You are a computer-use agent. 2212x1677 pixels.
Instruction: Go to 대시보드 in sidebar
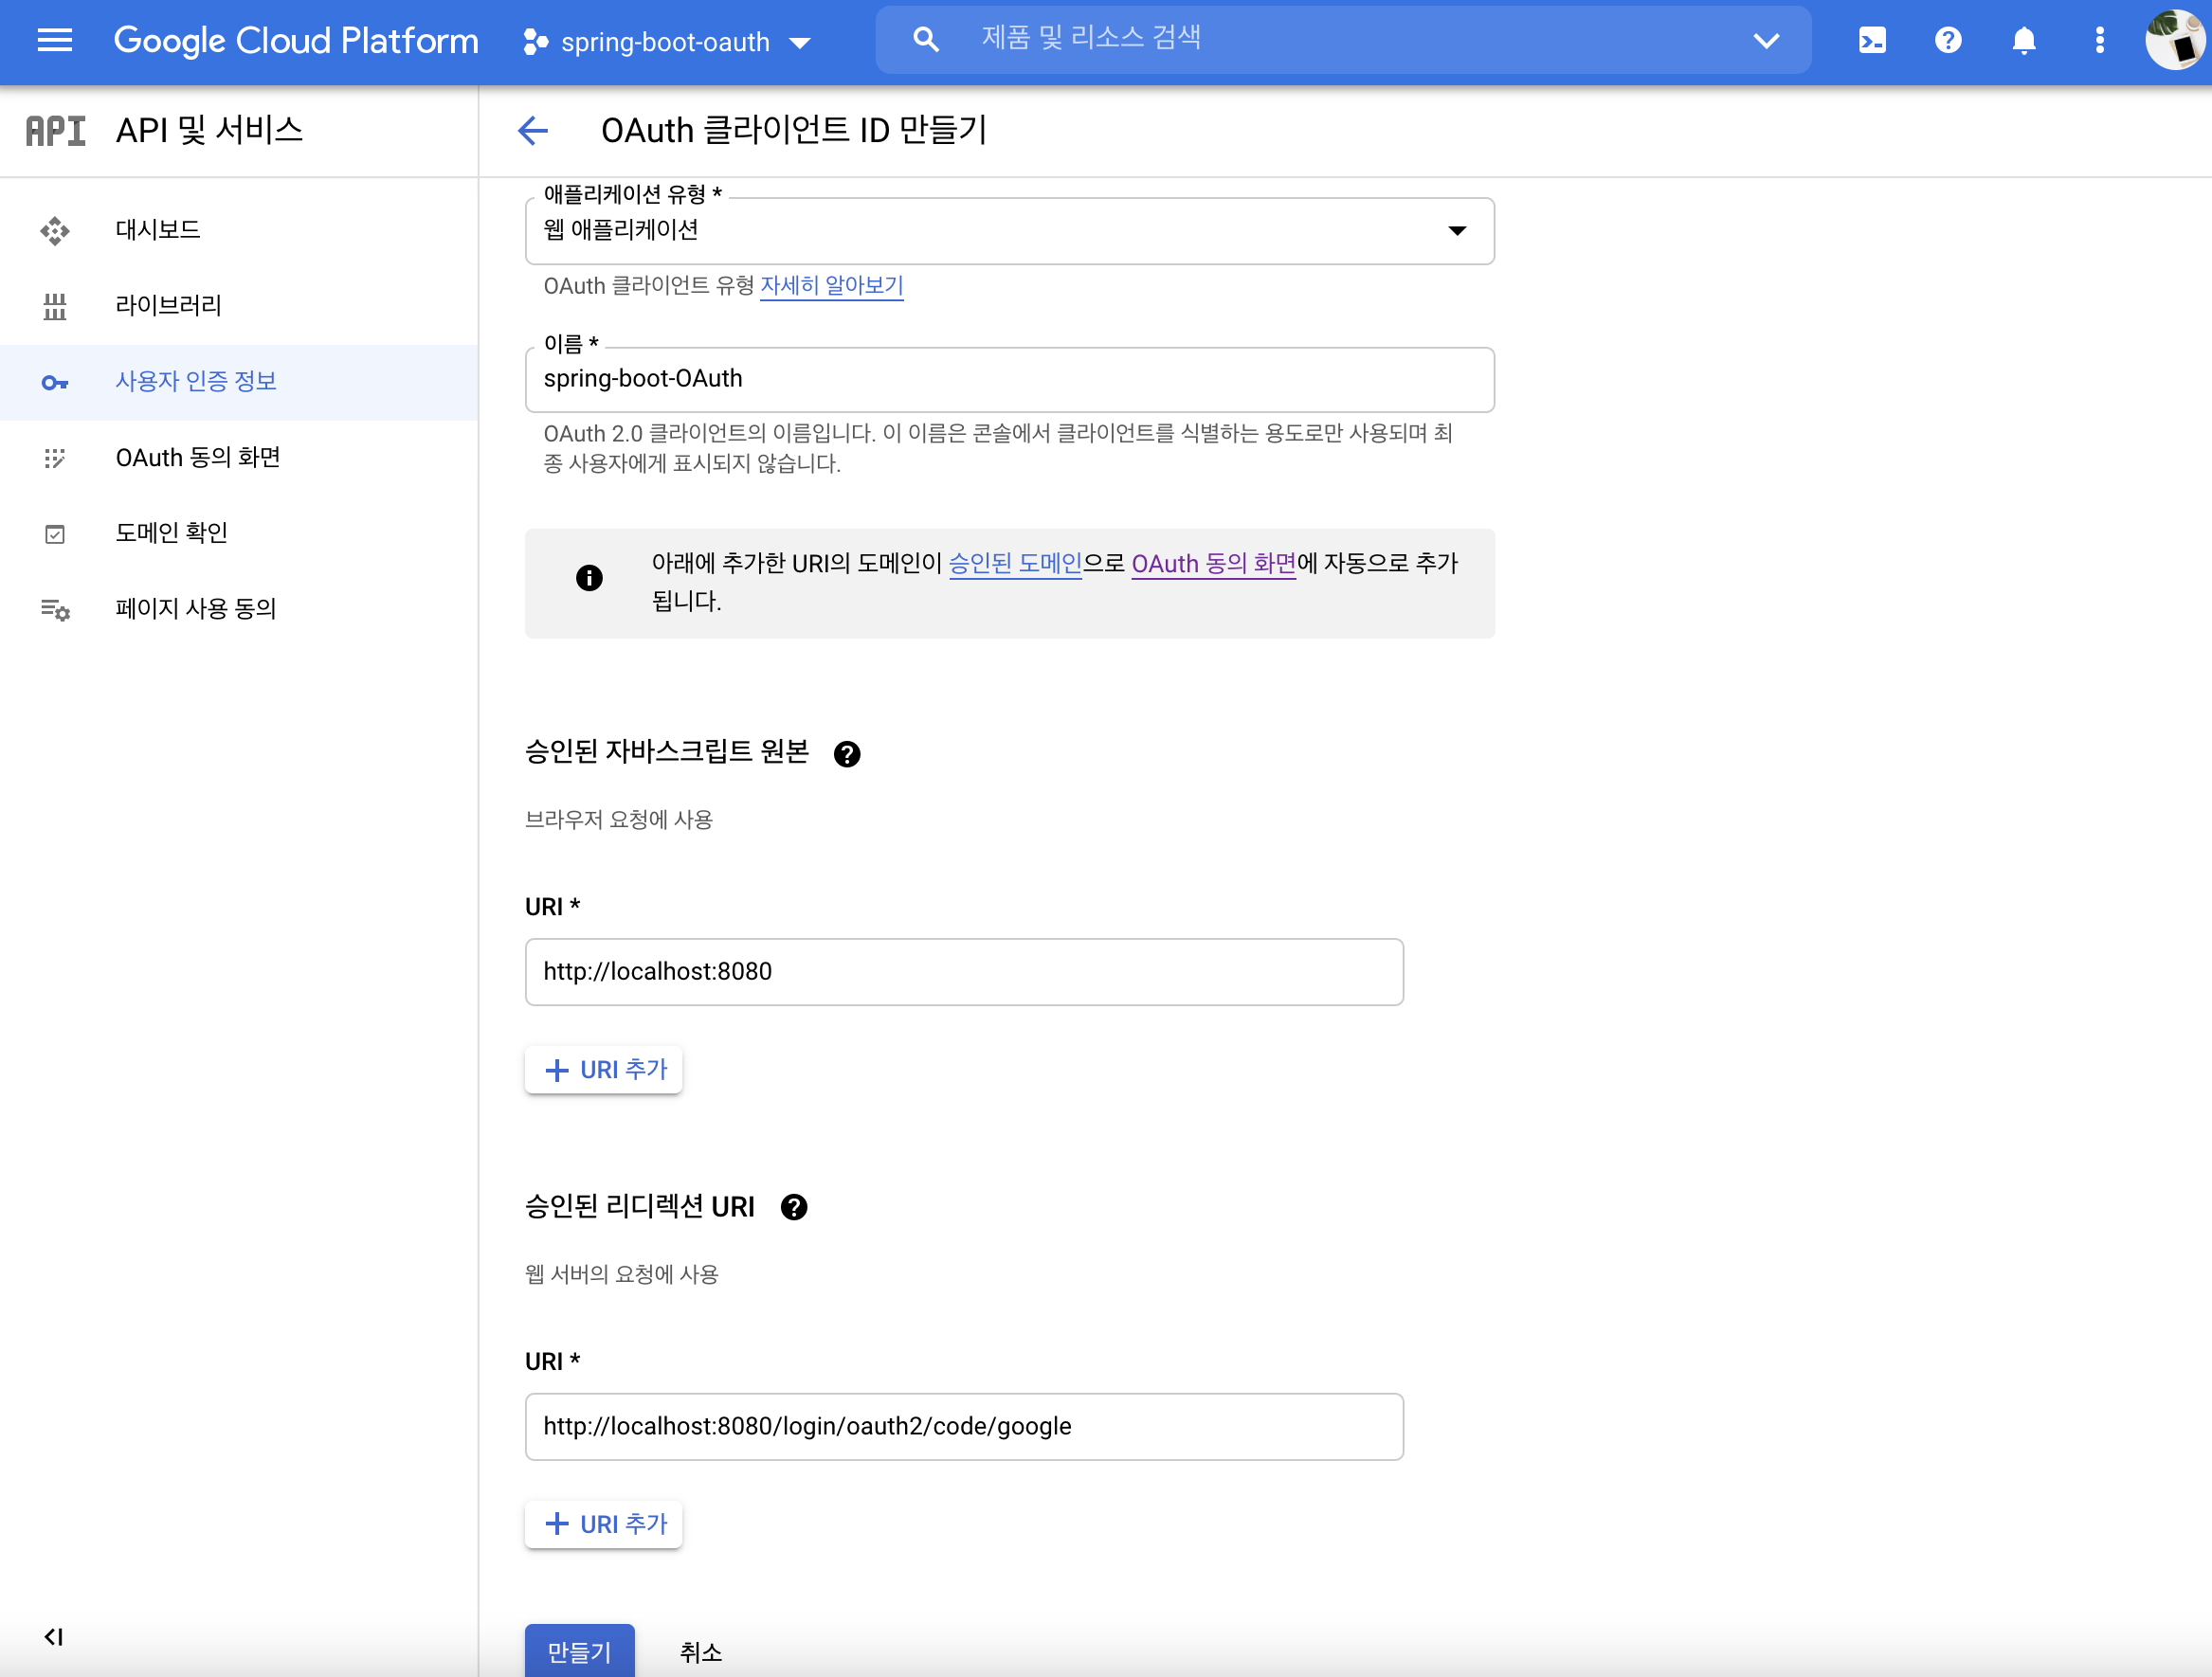(x=158, y=230)
